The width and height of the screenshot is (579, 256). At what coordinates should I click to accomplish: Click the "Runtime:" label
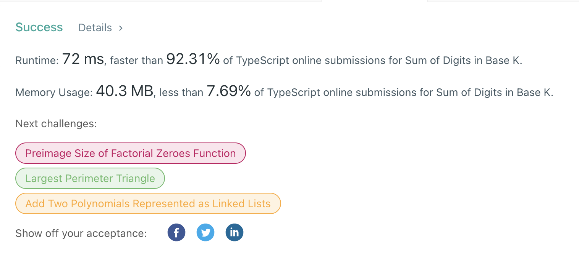(x=37, y=61)
